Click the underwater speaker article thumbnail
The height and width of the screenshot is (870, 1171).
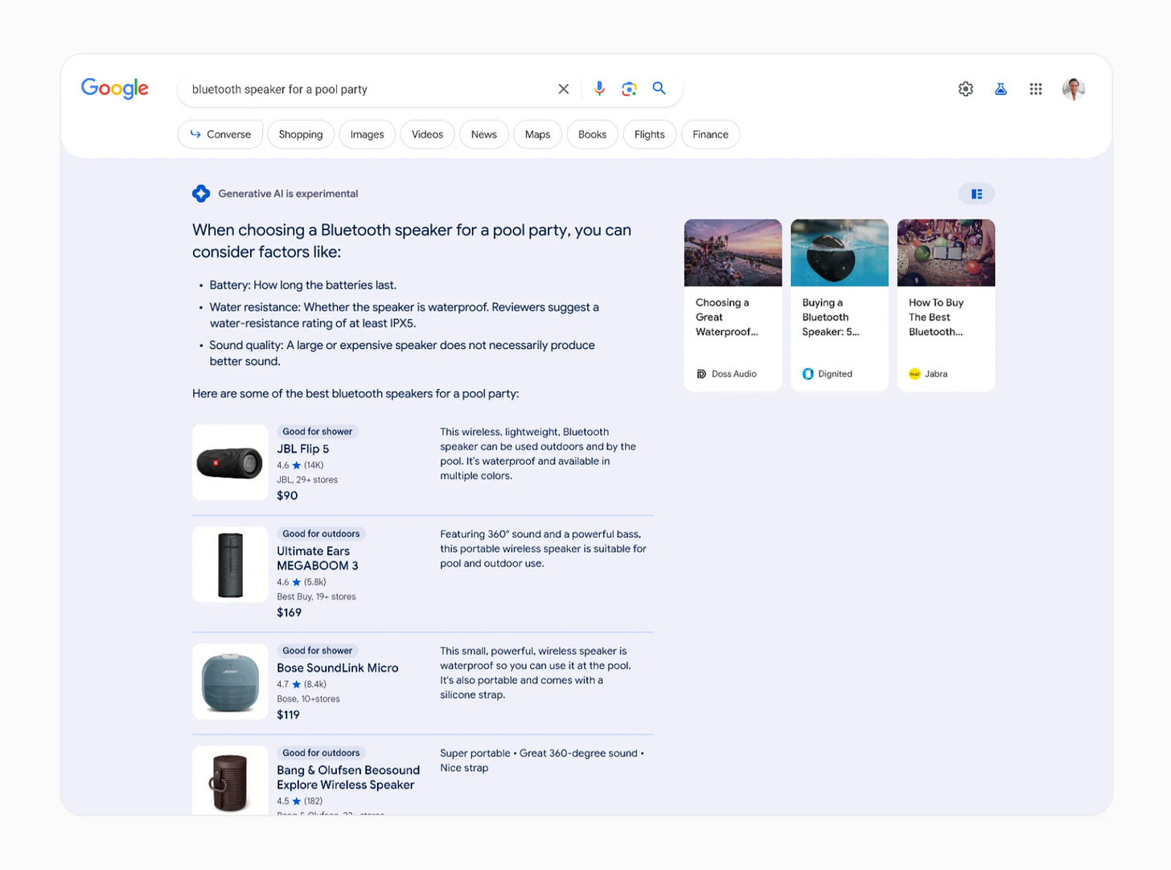point(840,252)
